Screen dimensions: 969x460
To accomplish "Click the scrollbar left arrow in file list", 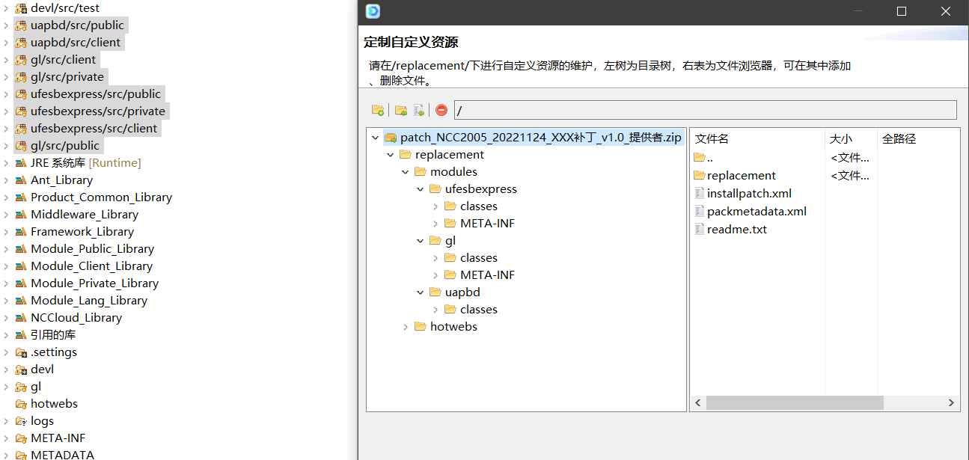I will pos(698,403).
